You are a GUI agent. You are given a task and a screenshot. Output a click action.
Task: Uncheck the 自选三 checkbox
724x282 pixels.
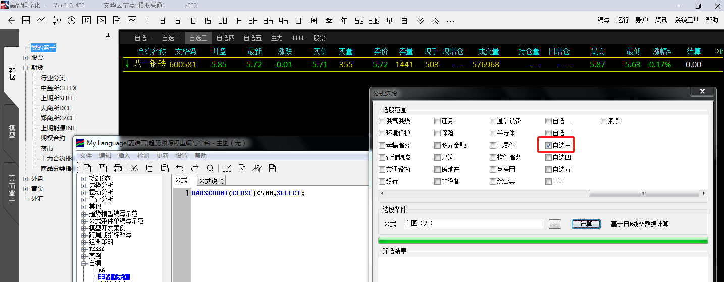pos(548,146)
